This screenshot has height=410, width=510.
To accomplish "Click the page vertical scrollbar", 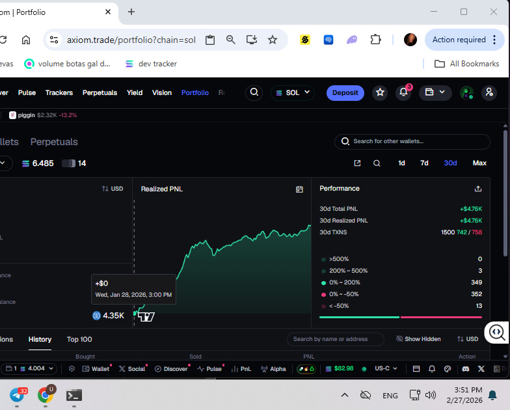I will pos(505,193).
